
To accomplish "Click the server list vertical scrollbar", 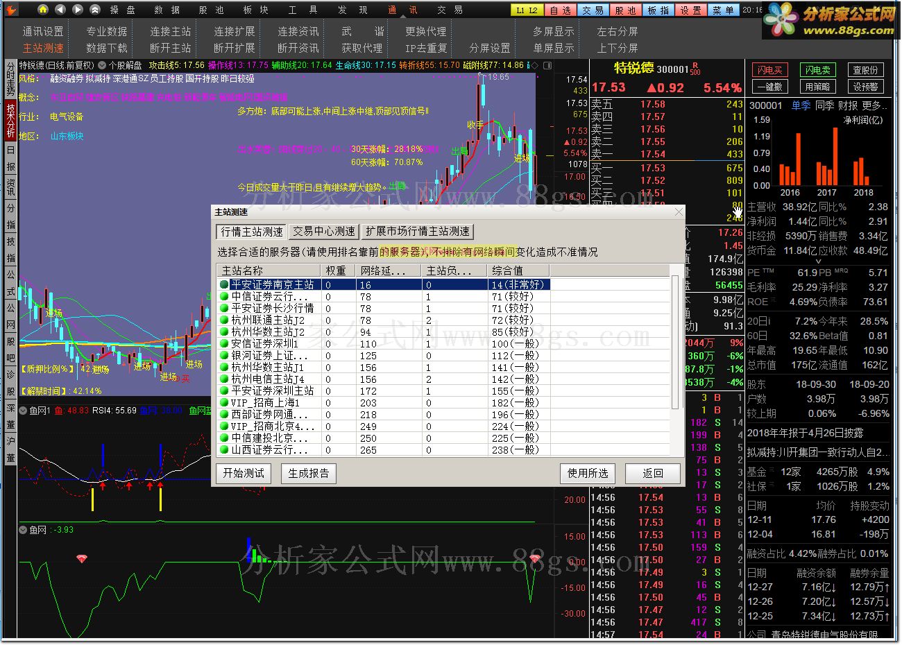I will pyautogui.click(x=675, y=342).
